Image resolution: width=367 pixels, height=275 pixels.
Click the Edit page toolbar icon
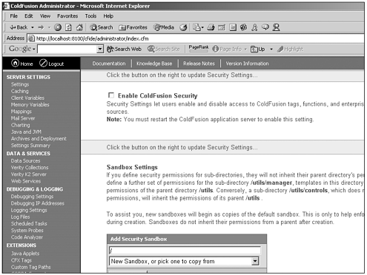coord(222,27)
